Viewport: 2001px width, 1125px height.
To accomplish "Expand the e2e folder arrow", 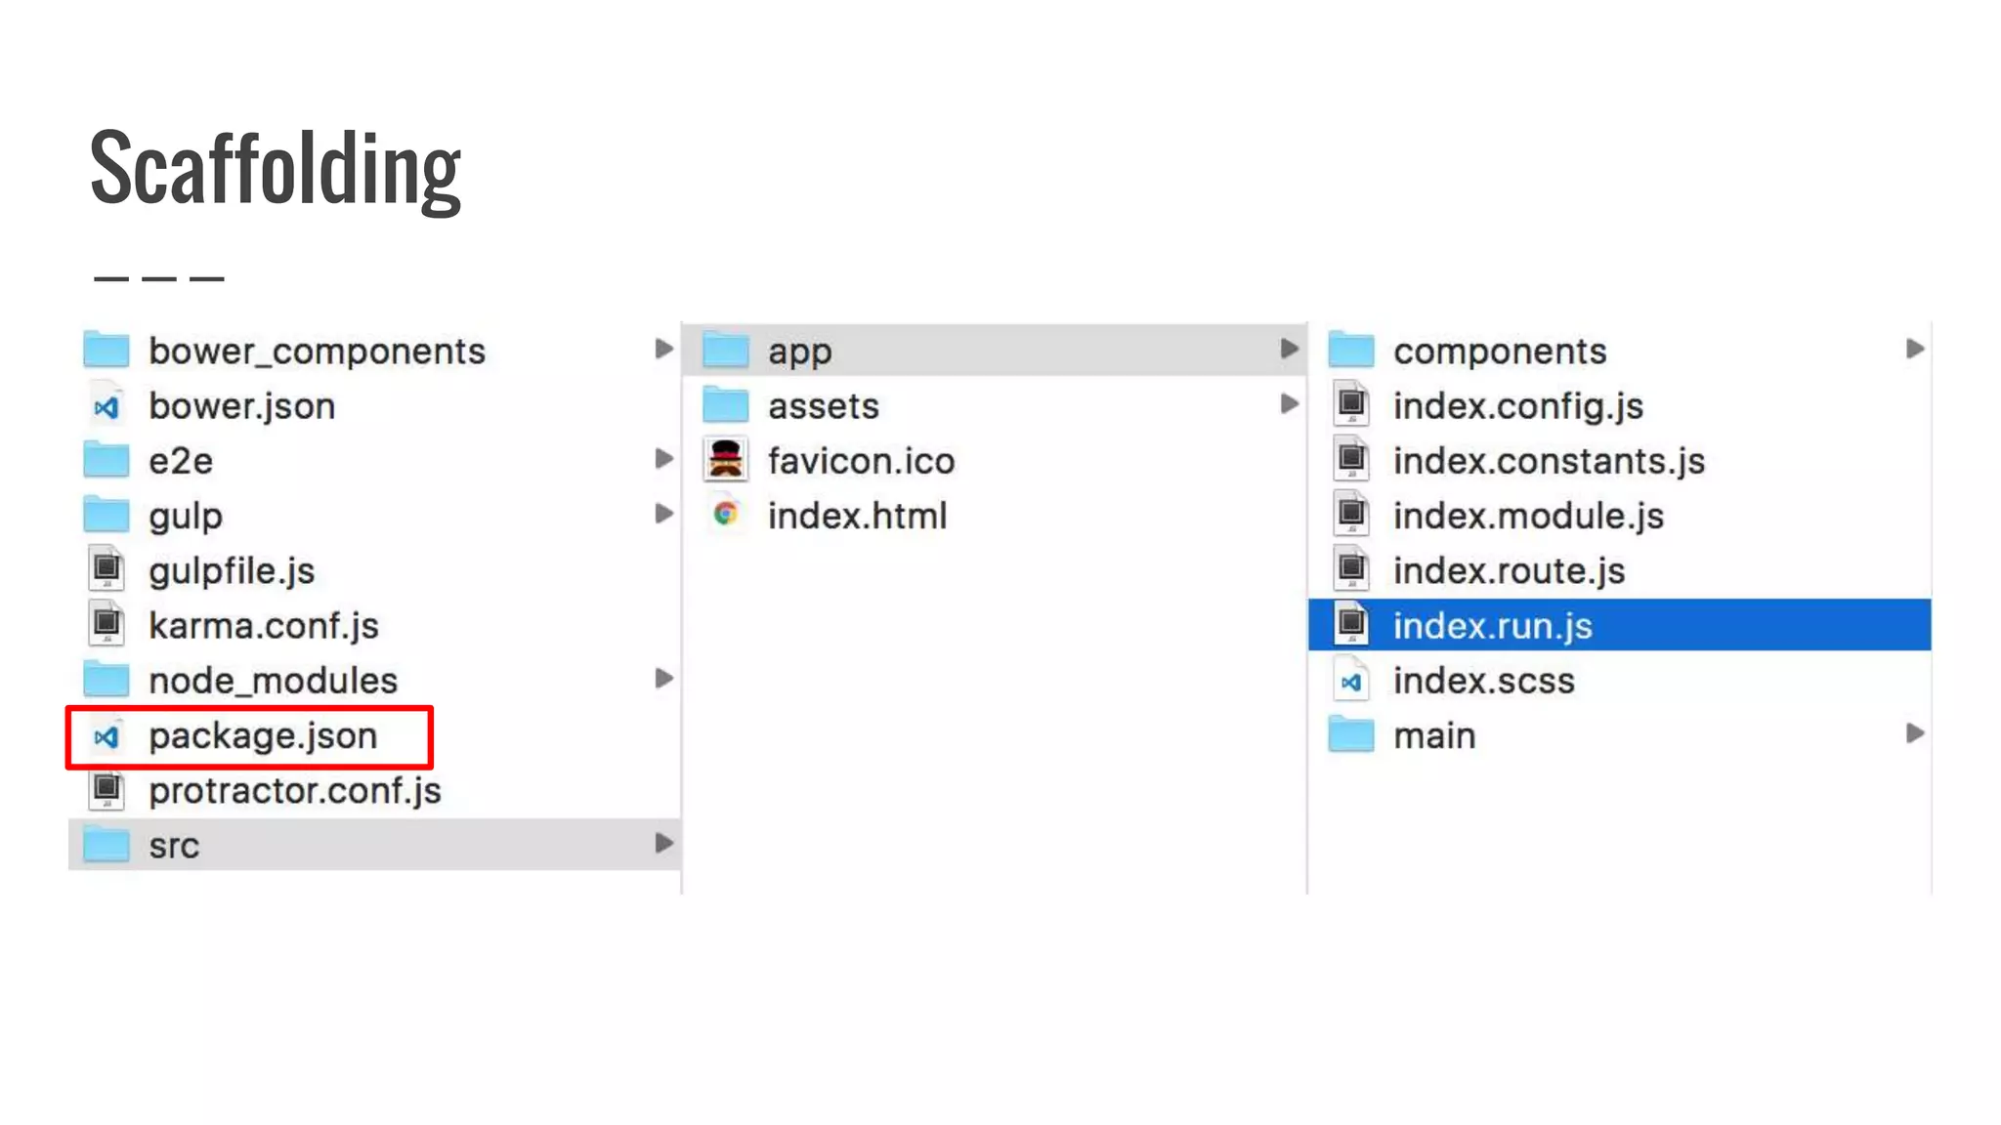I will click(663, 458).
